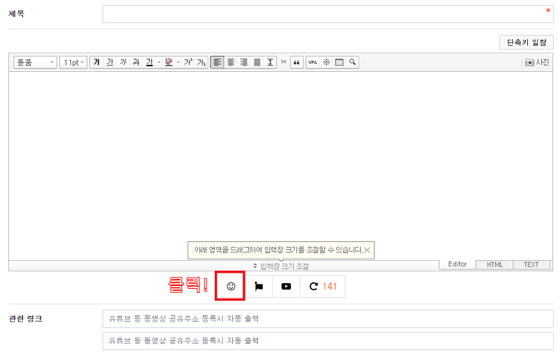Image resolution: width=558 pixels, height=355 pixels.
Task: Align text right
Action: tap(243, 62)
